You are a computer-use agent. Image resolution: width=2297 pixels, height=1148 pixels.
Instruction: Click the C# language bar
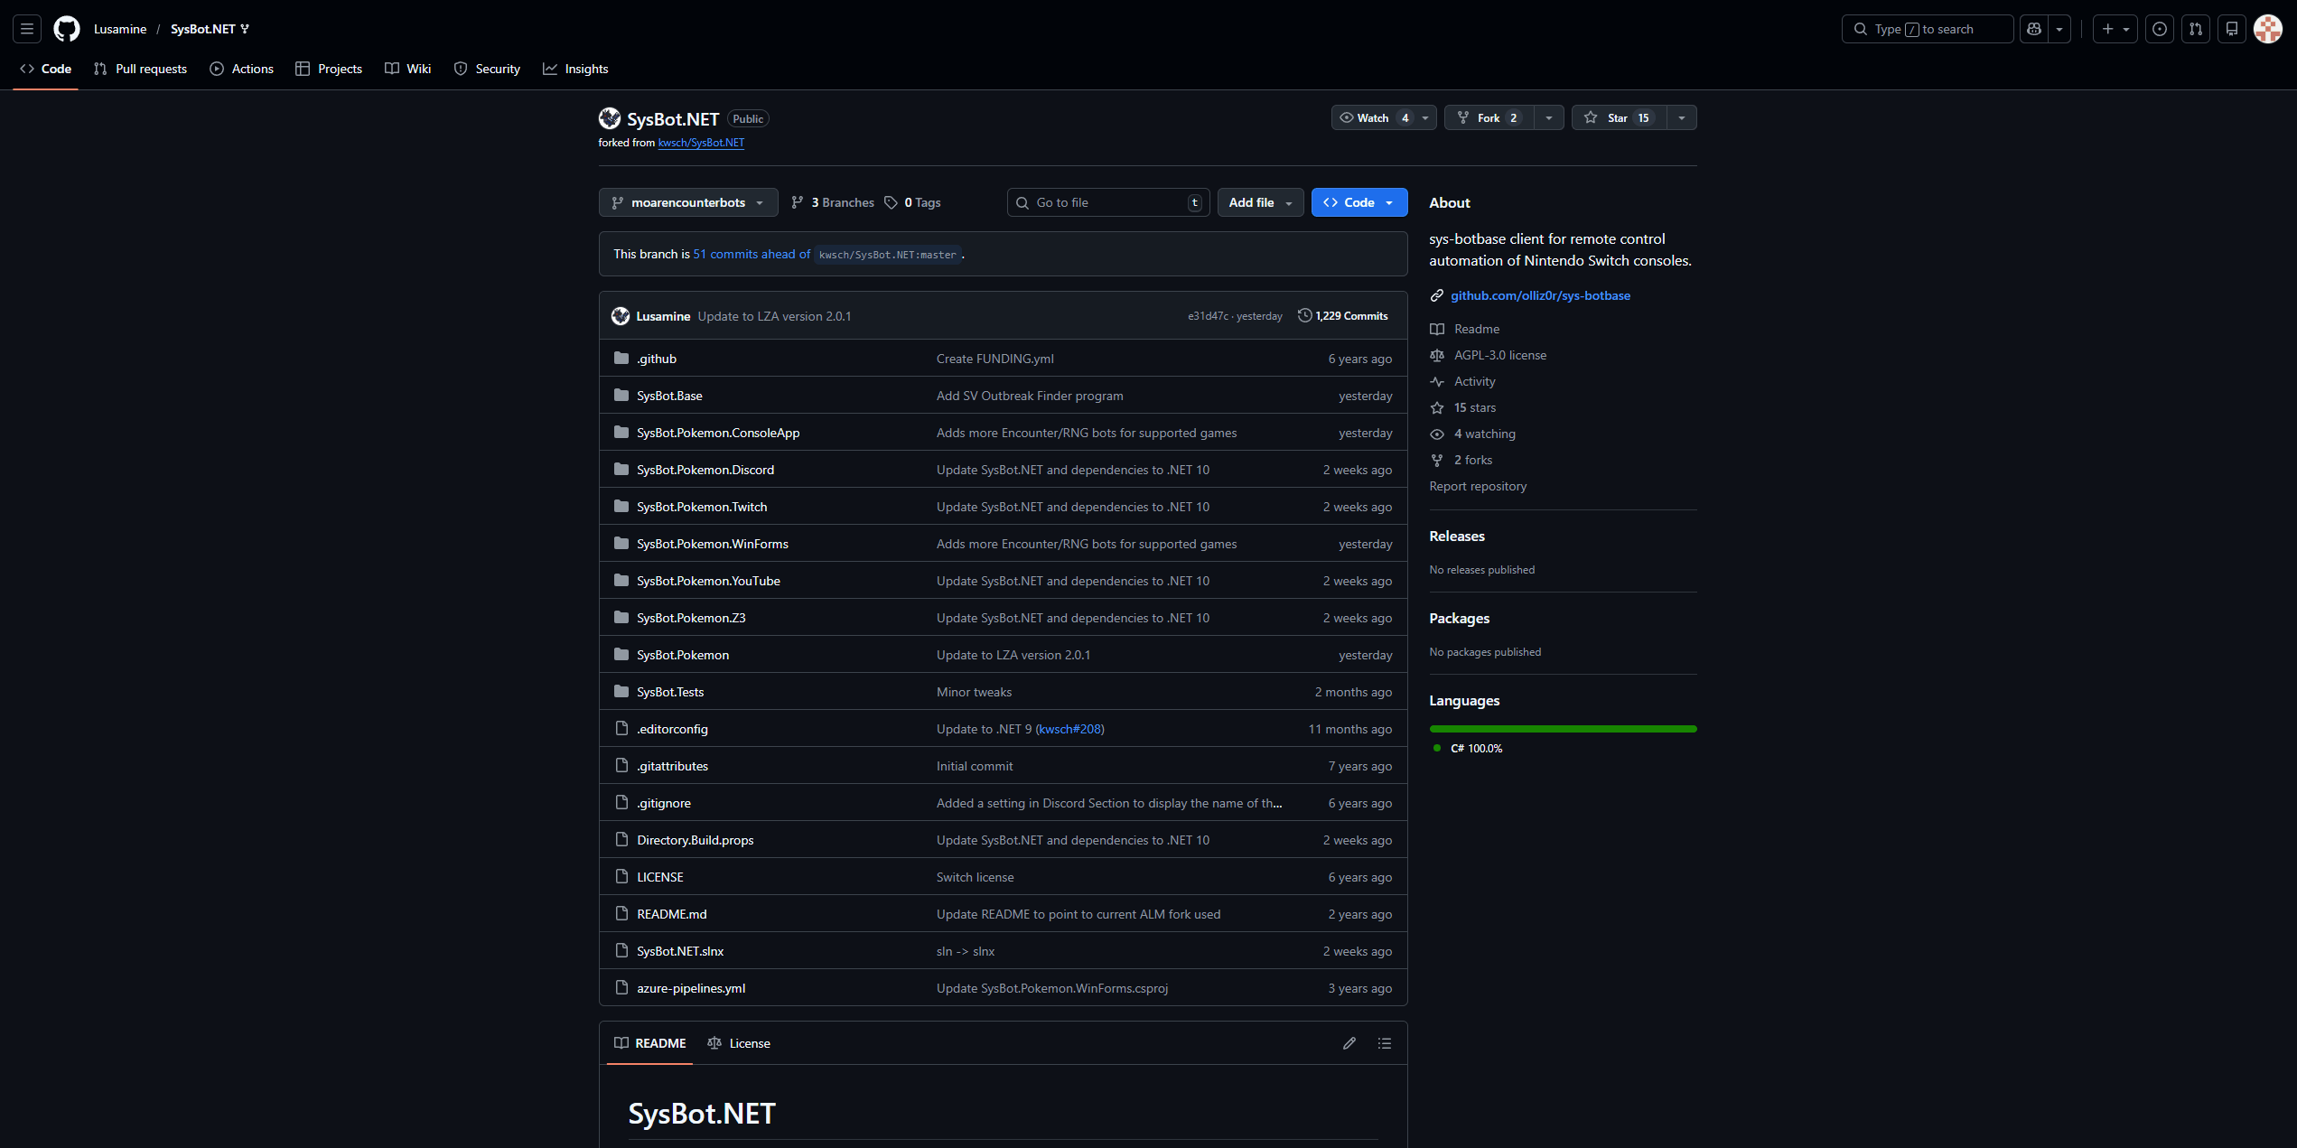click(x=1562, y=729)
